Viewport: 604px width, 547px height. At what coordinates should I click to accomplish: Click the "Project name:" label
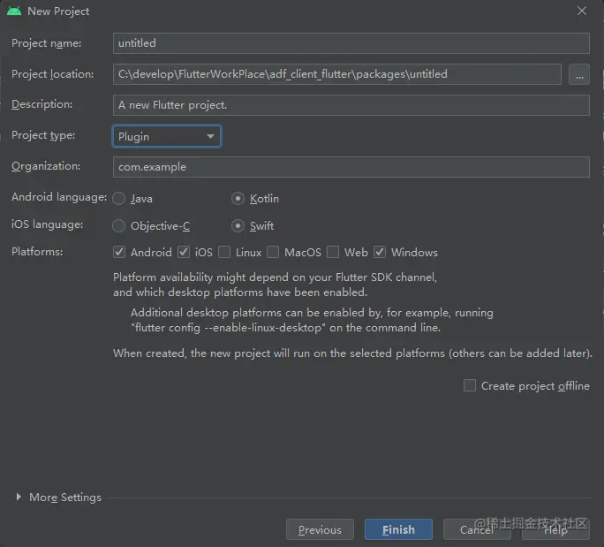click(x=46, y=43)
